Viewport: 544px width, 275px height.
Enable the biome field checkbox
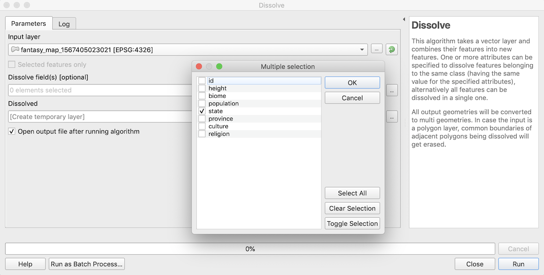(x=202, y=96)
